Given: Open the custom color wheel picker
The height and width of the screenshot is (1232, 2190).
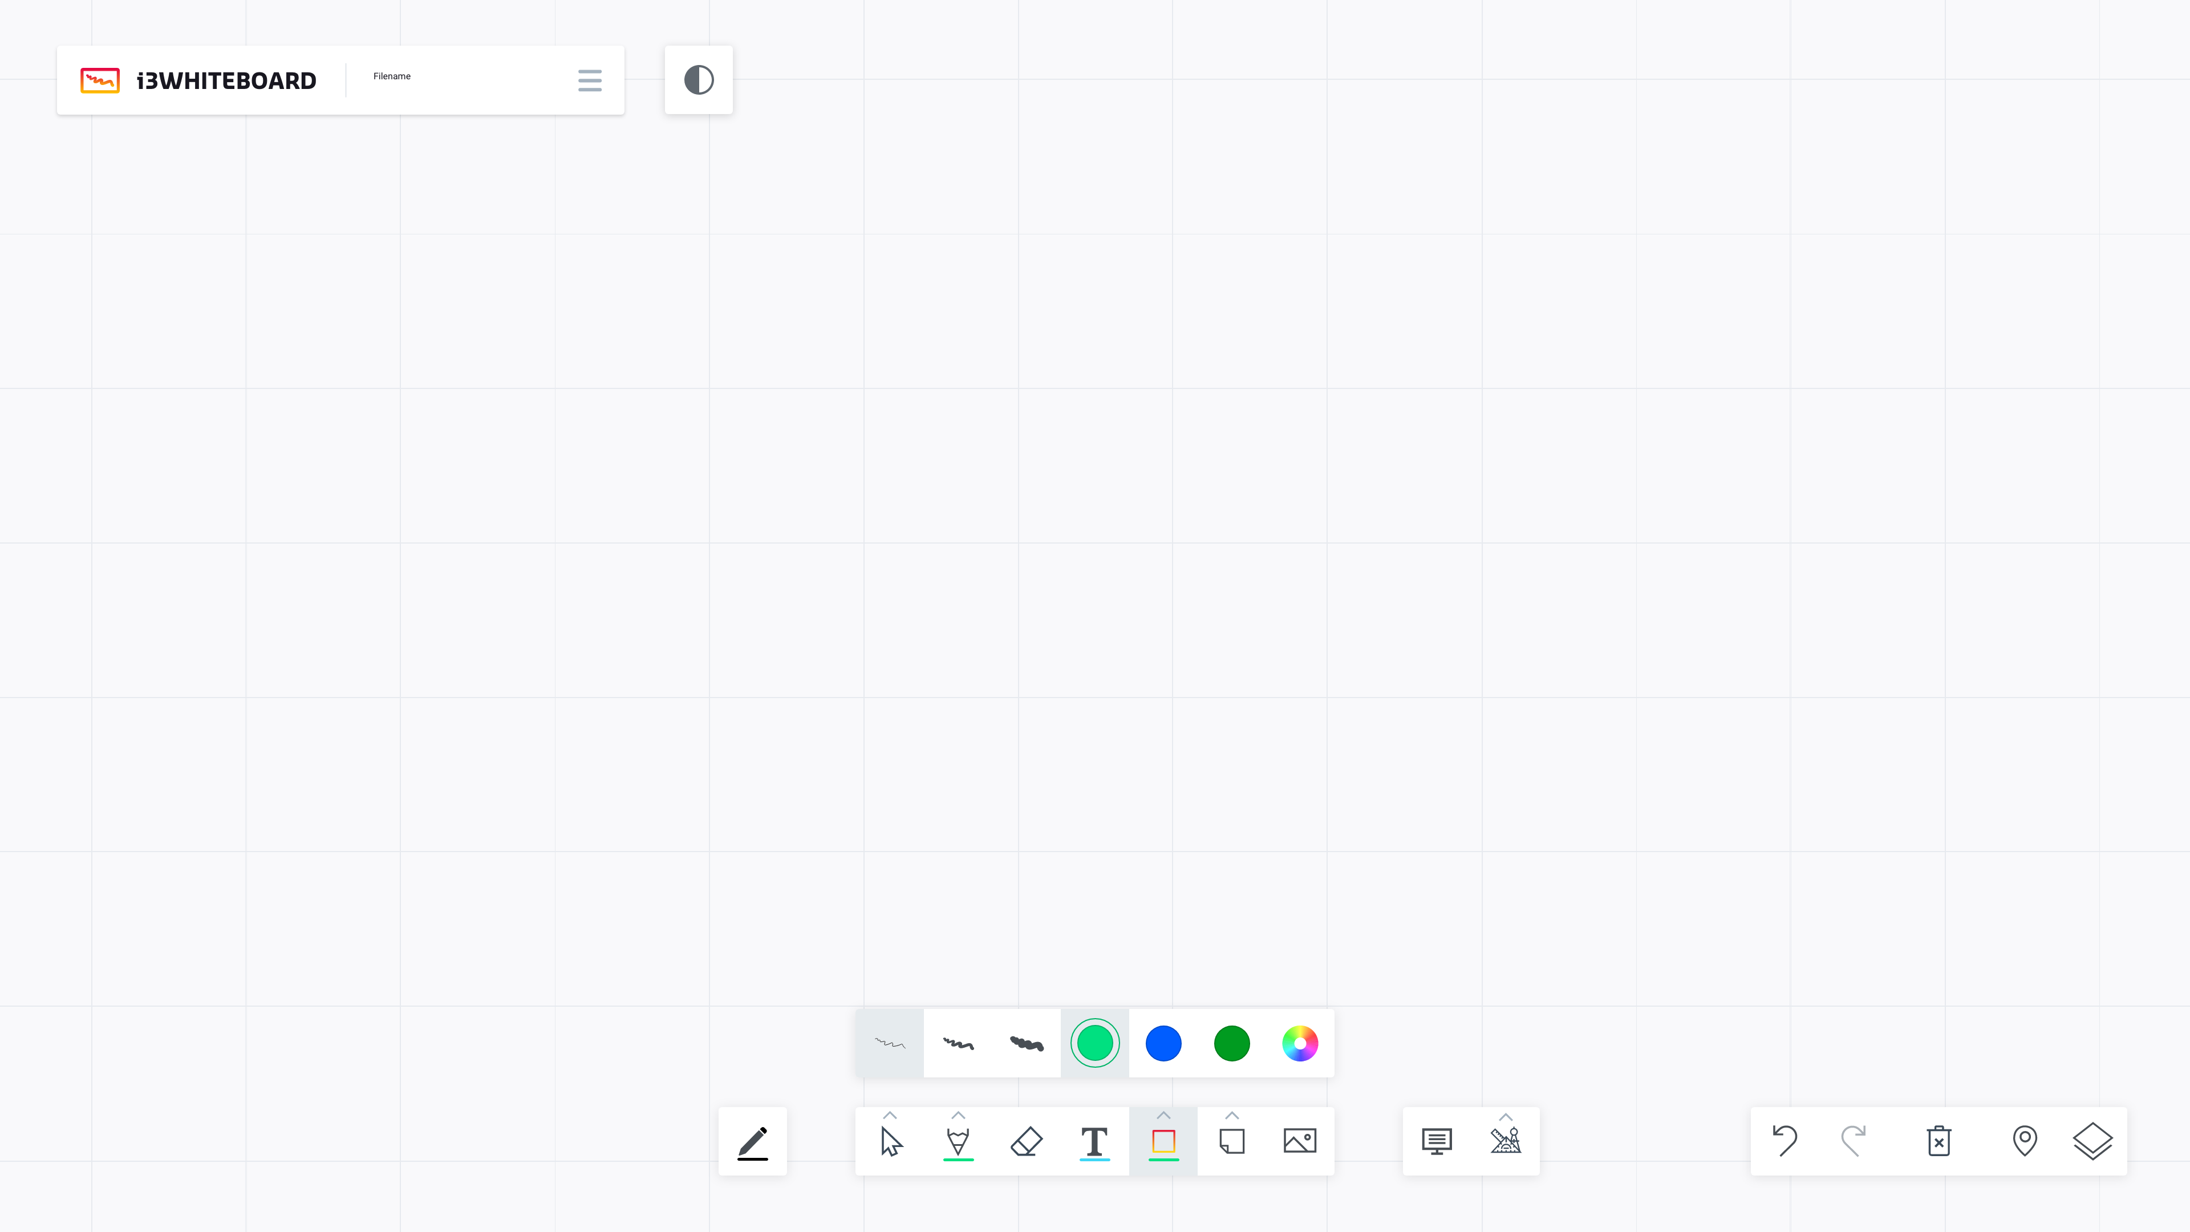Looking at the screenshot, I should (x=1299, y=1043).
